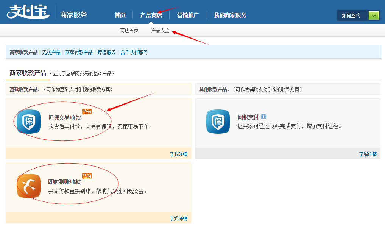This screenshot has height=231, width=385.
Task: Click 了解详情 under 网银支付
Action: [368, 154]
